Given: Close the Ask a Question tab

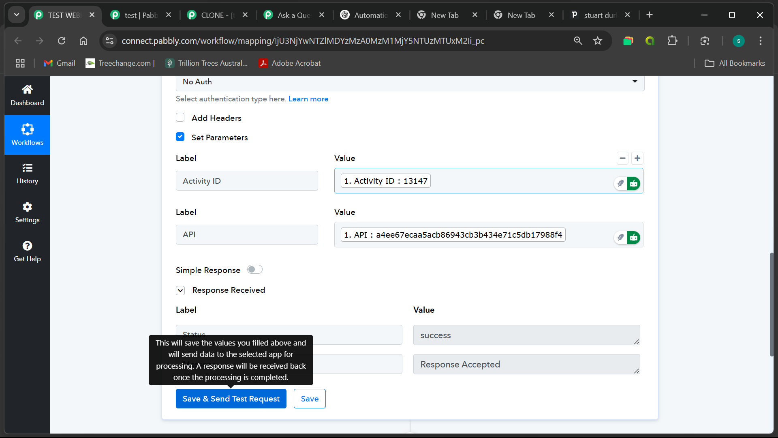Looking at the screenshot, I should [322, 15].
